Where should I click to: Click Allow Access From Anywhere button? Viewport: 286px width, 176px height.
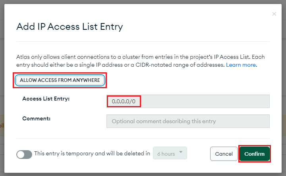point(60,80)
